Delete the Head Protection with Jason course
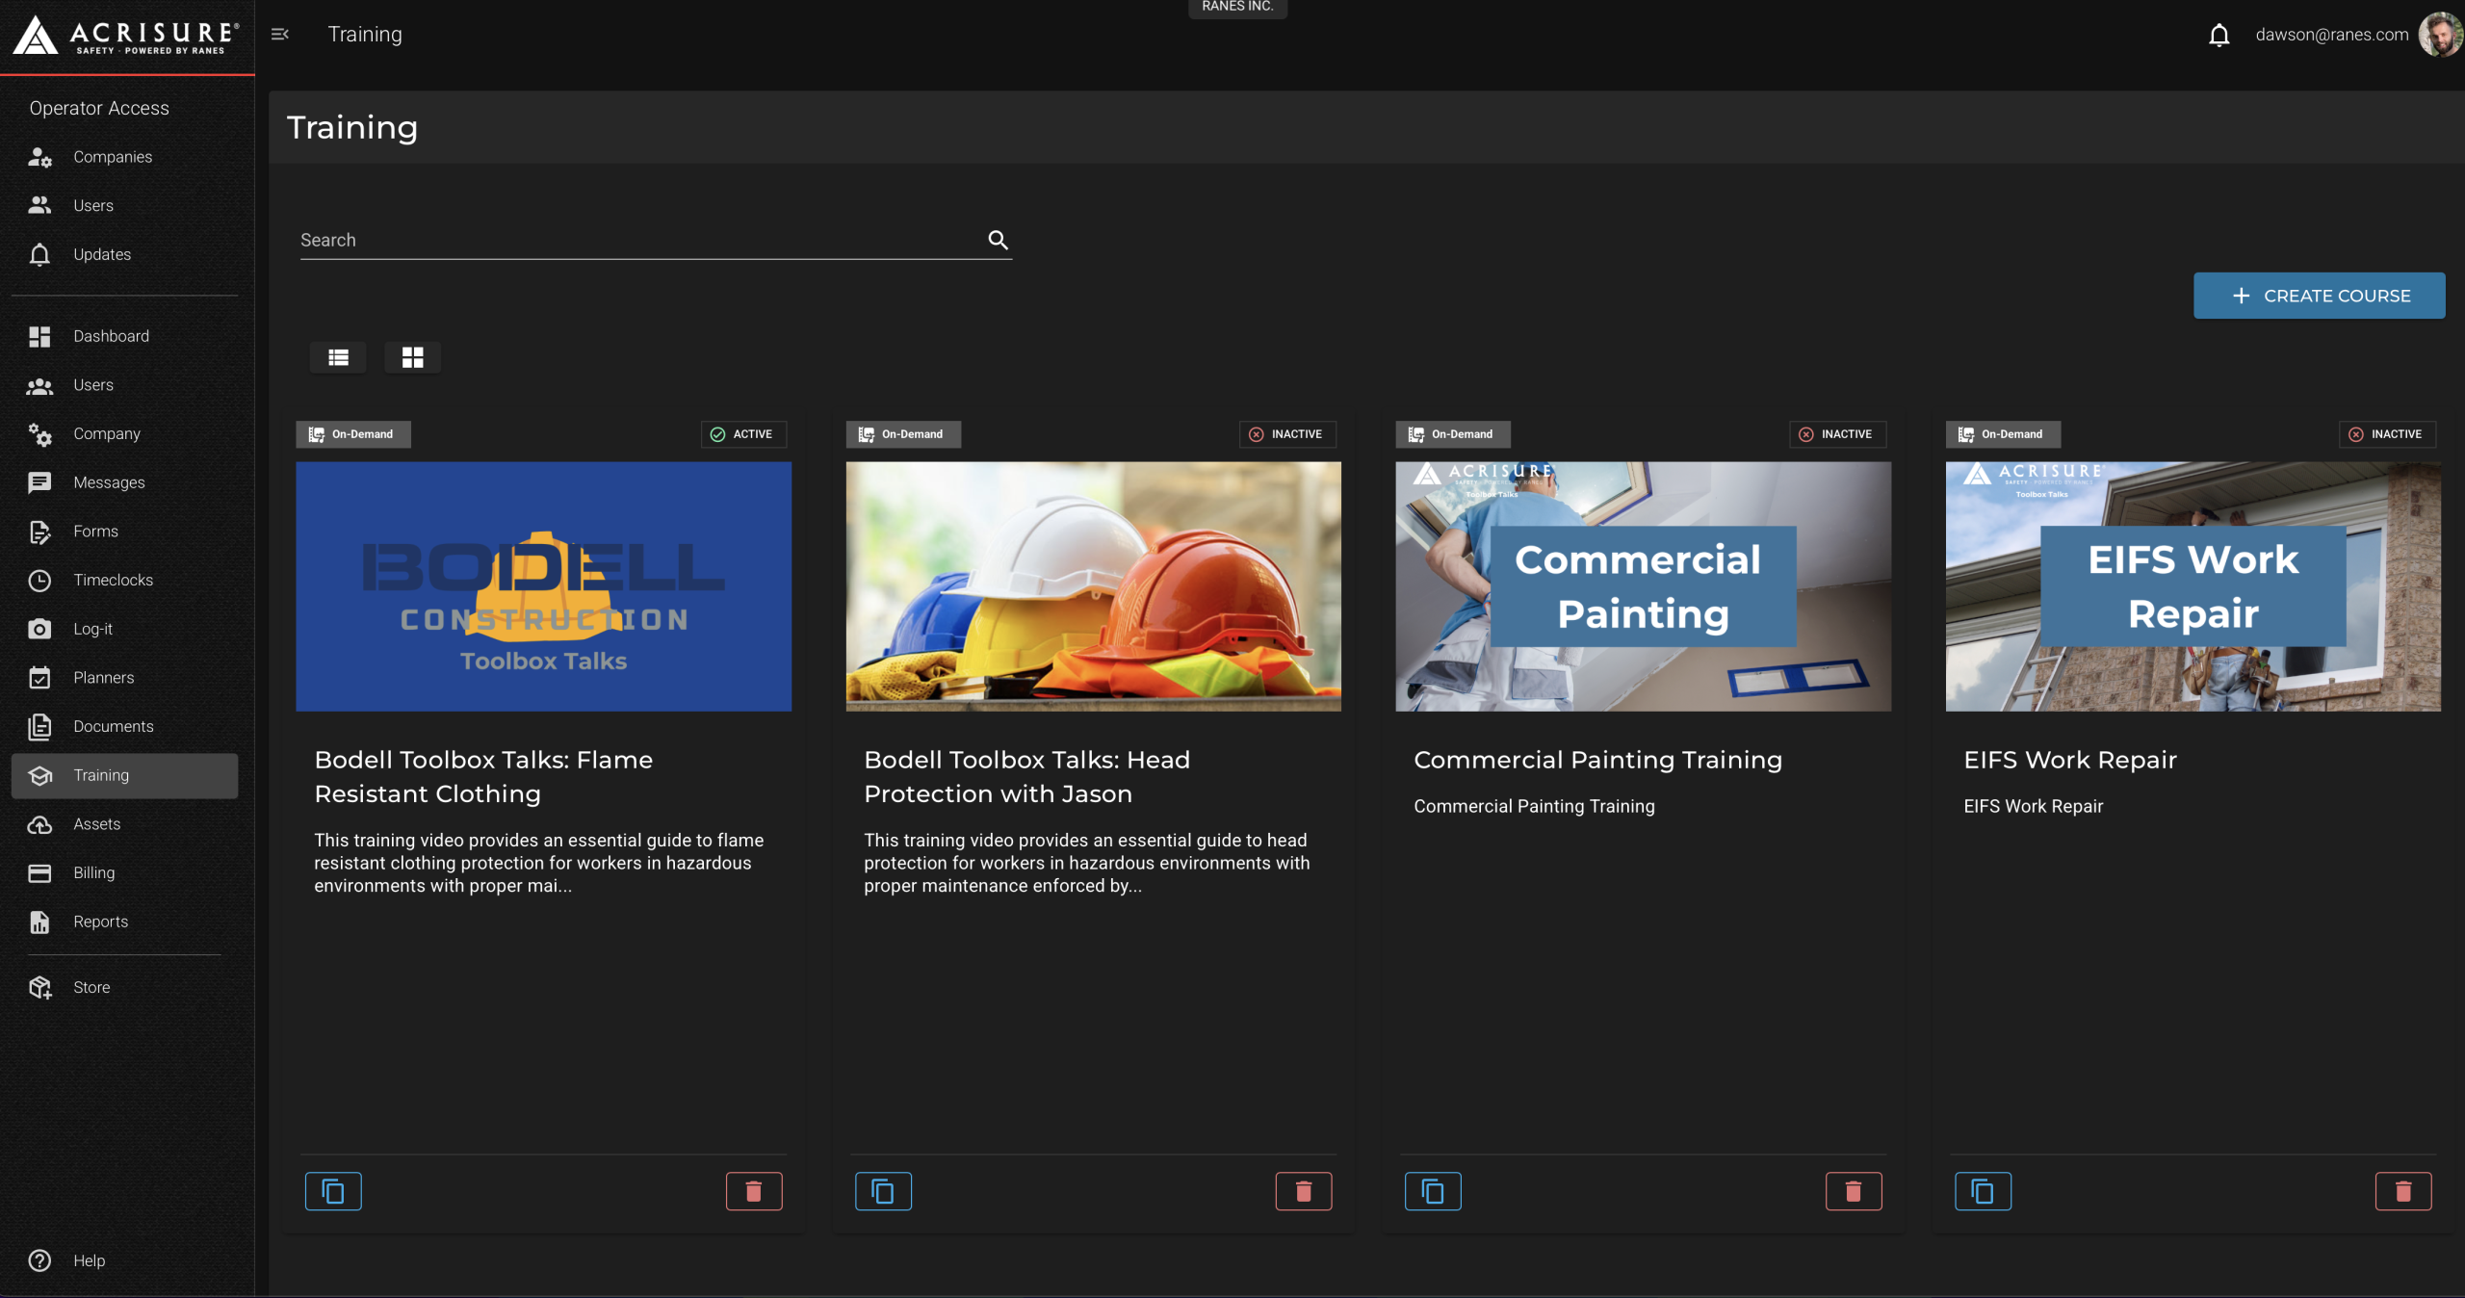Viewport: 2465px width, 1298px height. [1304, 1191]
